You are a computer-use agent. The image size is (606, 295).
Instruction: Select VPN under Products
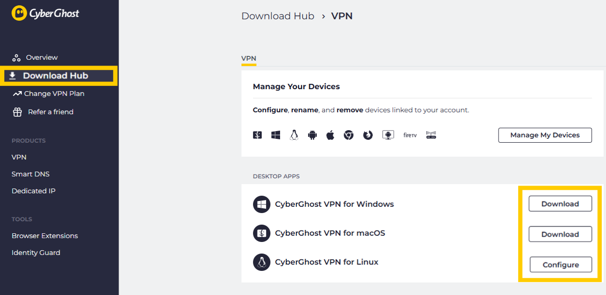19,157
